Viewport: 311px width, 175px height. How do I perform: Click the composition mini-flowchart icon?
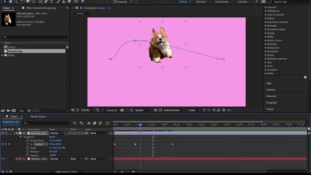coord(74,123)
